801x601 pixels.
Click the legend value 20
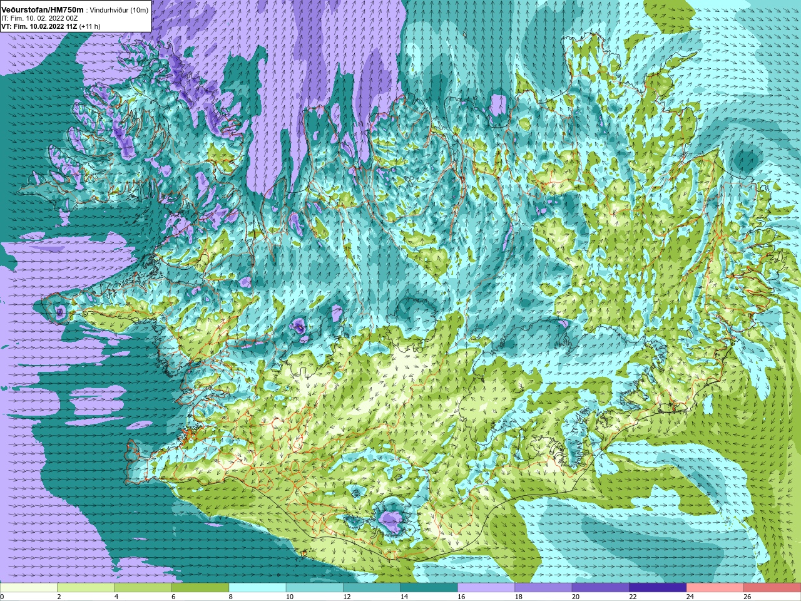(576, 597)
